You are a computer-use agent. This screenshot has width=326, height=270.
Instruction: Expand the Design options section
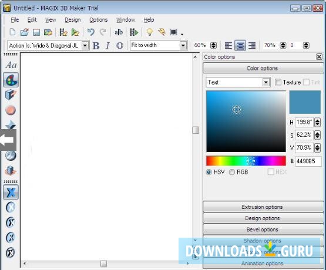pyautogui.click(x=263, y=218)
